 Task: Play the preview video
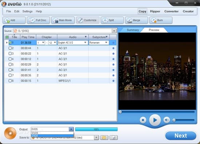click(155, 120)
